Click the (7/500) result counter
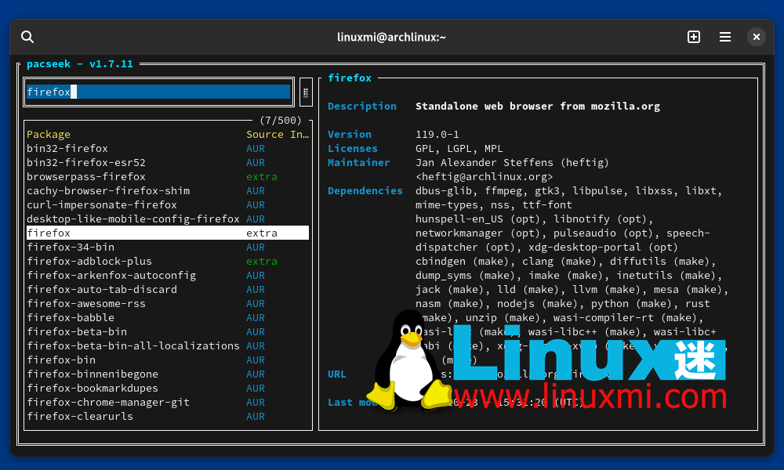Viewport: 784px width, 470px height. 281,121
